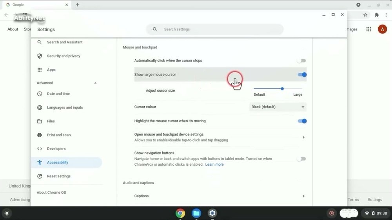Toggle Show navigation buttons switch

301,159
